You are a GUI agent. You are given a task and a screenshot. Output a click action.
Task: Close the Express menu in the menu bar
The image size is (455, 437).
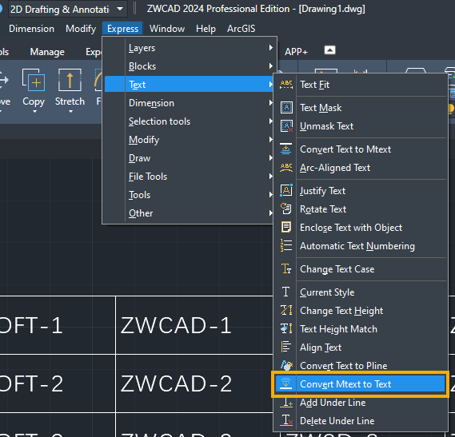(122, 29)
